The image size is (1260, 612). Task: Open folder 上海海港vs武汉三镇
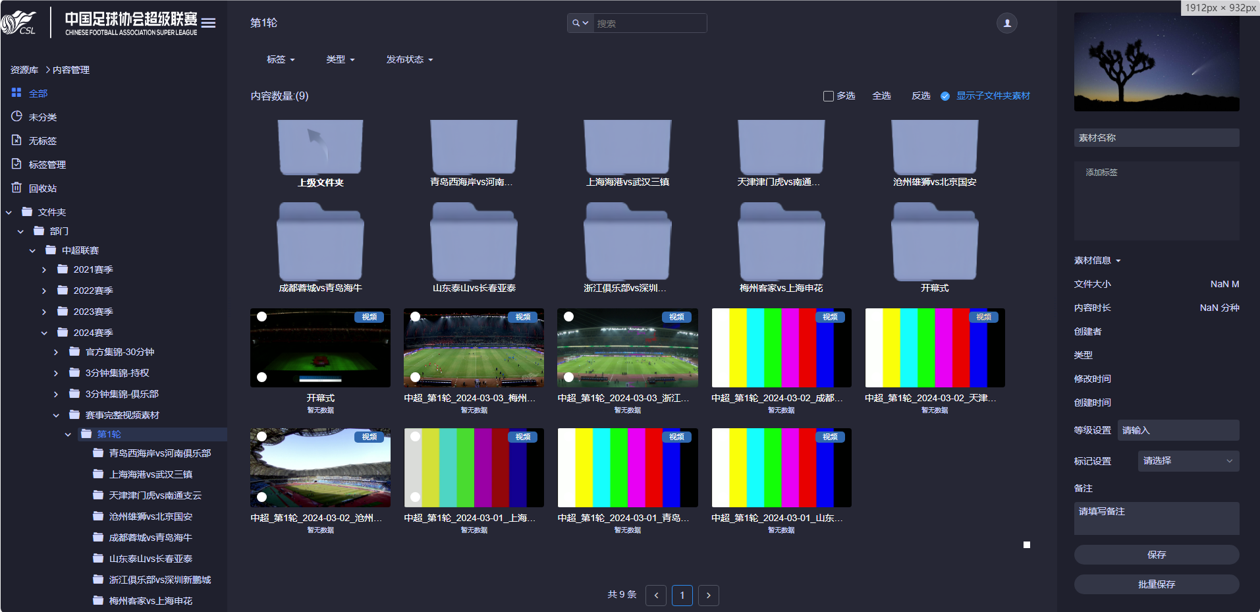click(x=627, y=147)
